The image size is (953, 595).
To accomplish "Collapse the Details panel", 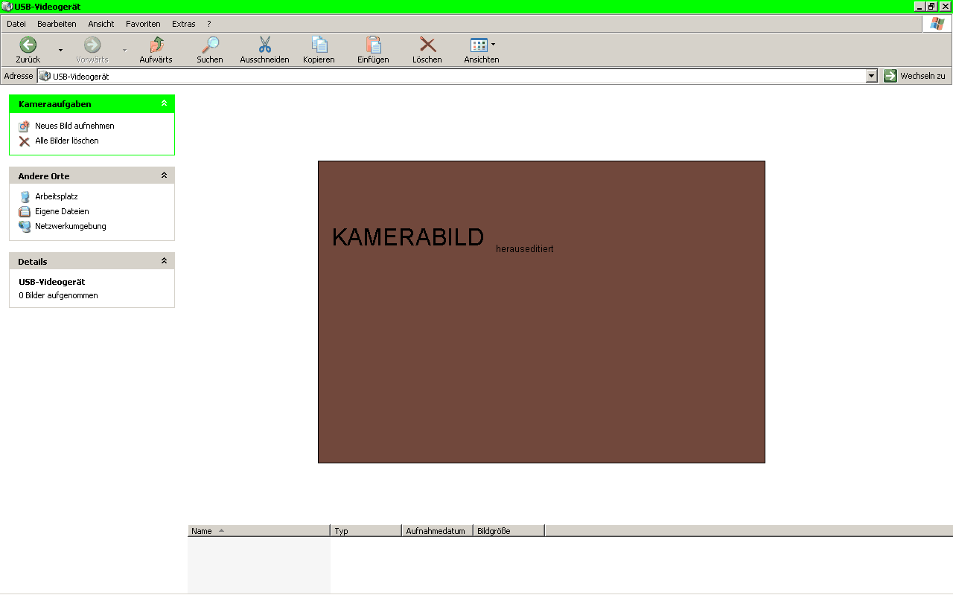I will pos(165,261).
